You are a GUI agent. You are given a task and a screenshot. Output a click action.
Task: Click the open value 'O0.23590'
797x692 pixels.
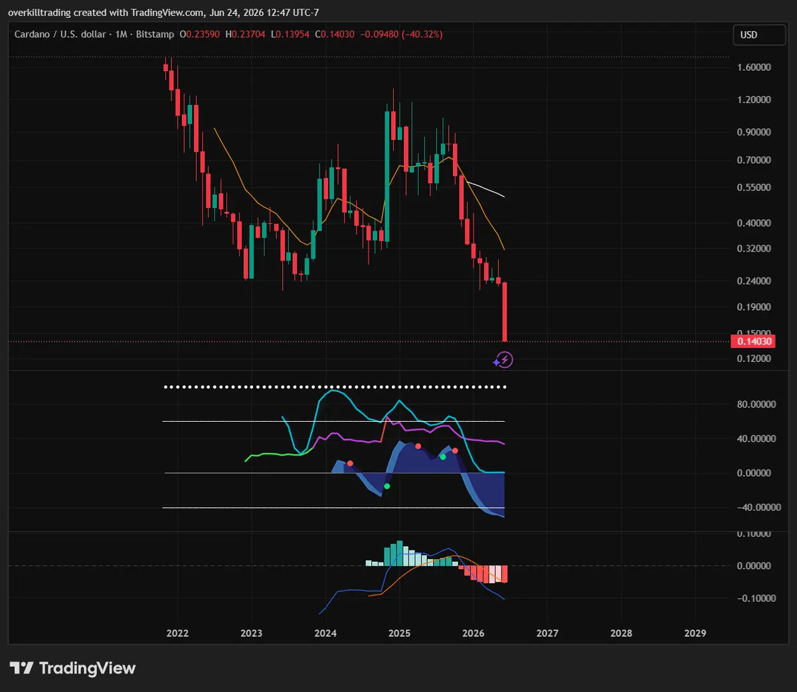[199, 34]
